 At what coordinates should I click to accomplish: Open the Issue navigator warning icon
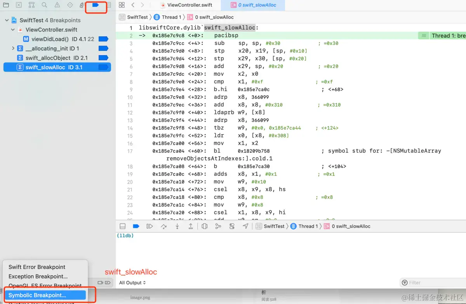coord(57,5)
